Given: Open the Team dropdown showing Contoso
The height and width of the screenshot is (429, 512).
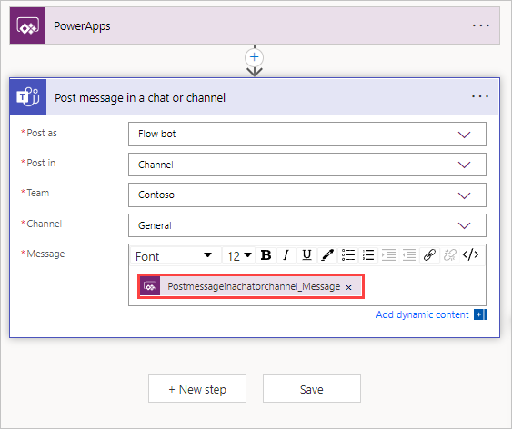Looking at the screenshot, I should [307, 195].
